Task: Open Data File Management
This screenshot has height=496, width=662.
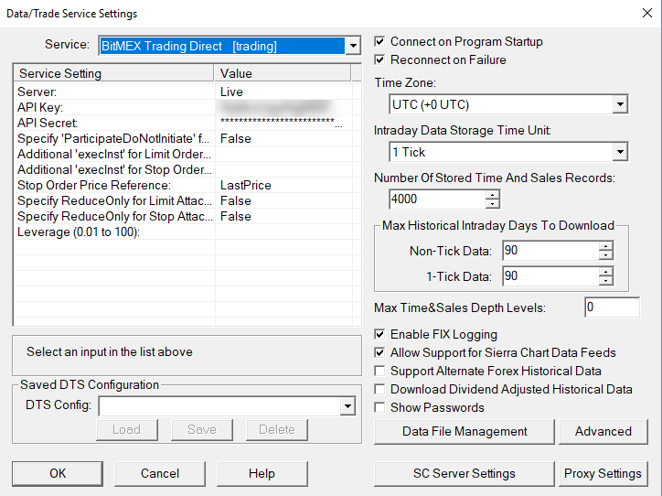Action: (x=464, y=431)
